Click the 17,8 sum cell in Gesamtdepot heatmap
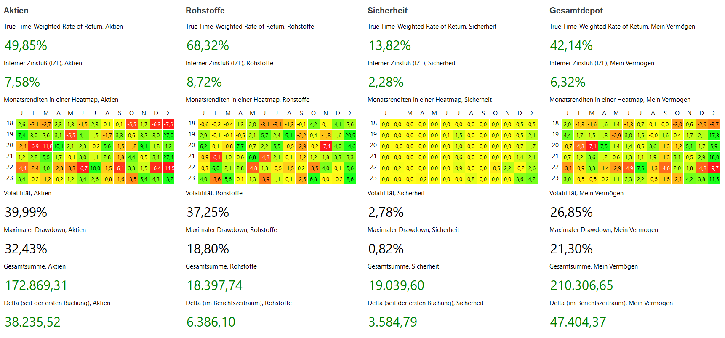The height and width of the screenshot is (338, 725). coord(714,136)
